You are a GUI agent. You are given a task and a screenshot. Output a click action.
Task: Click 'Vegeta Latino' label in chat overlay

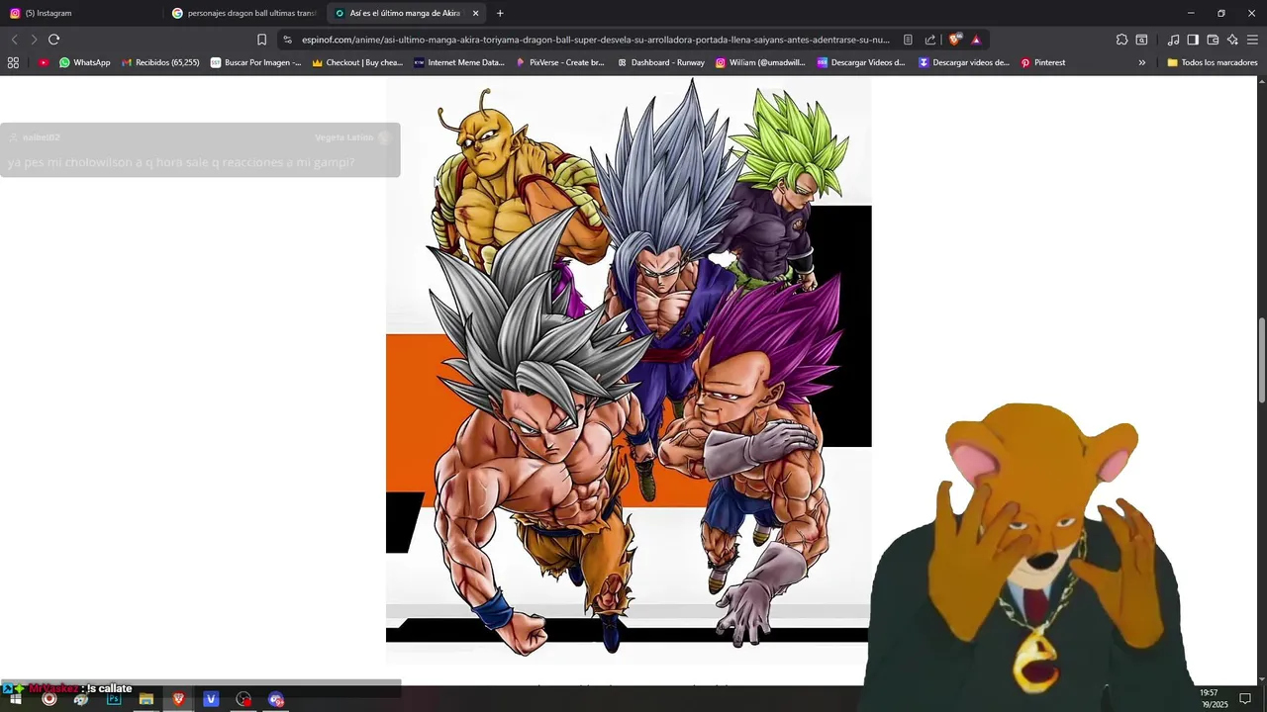click(x=343, y=137)
